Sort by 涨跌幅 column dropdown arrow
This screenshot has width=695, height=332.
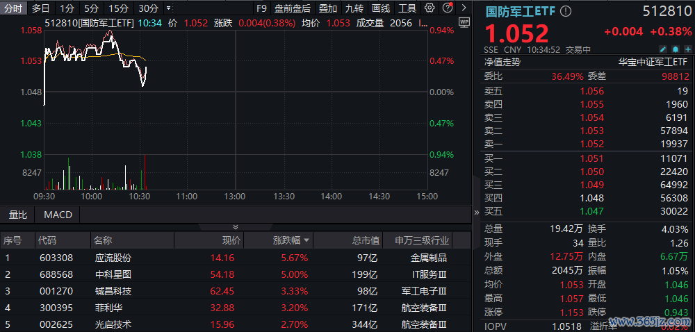coord(306,241)
